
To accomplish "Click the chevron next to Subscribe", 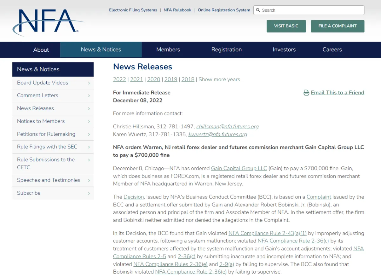I will tap(89, 193).
